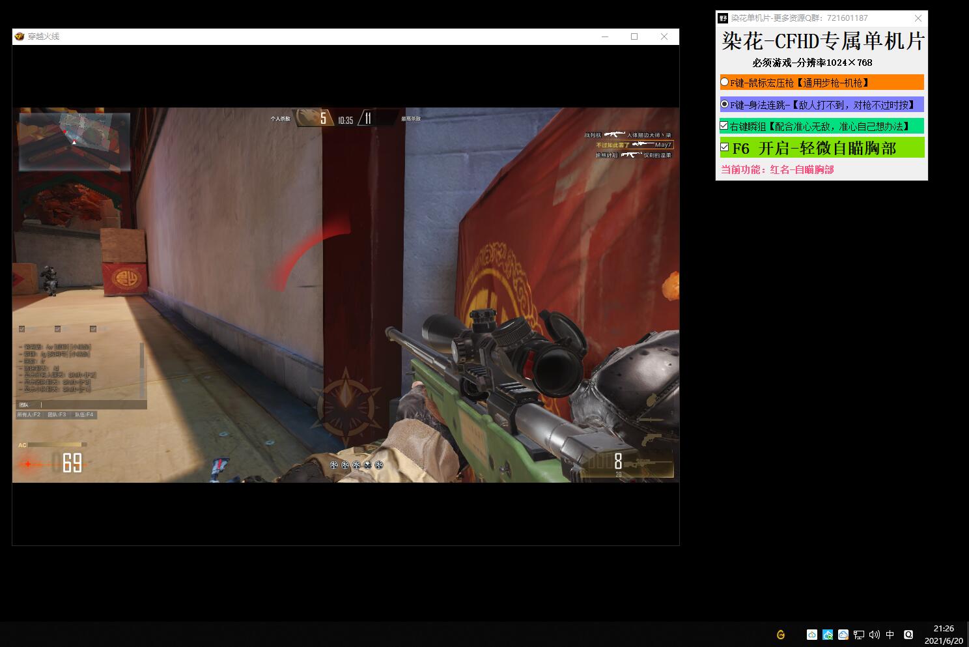Maximize the 穿越火线 game window
This screenshot has width=969, height=647.
634,36
